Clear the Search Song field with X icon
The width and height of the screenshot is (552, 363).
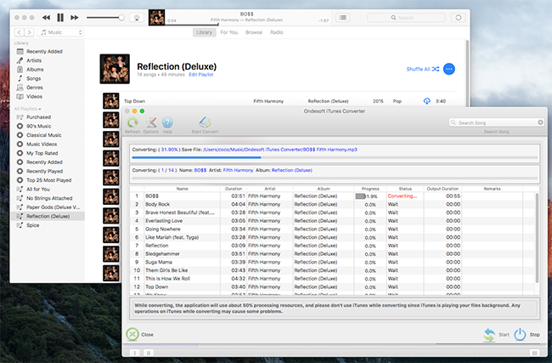click(x=540, y=122)
